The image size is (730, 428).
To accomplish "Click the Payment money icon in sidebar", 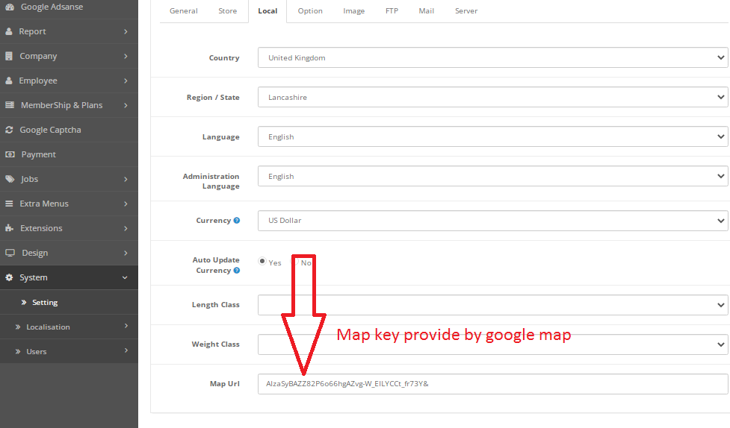I will [10, 154].
